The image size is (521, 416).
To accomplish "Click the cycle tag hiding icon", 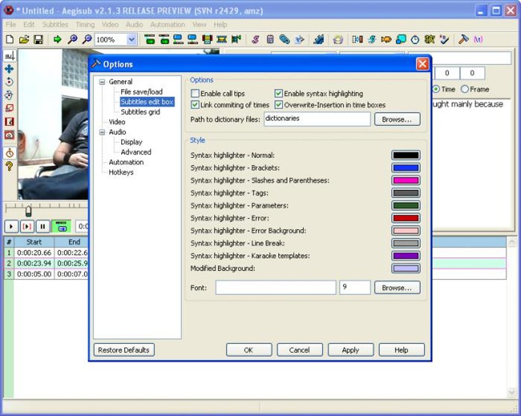I will pyautogui.click(x=478, y=39).
